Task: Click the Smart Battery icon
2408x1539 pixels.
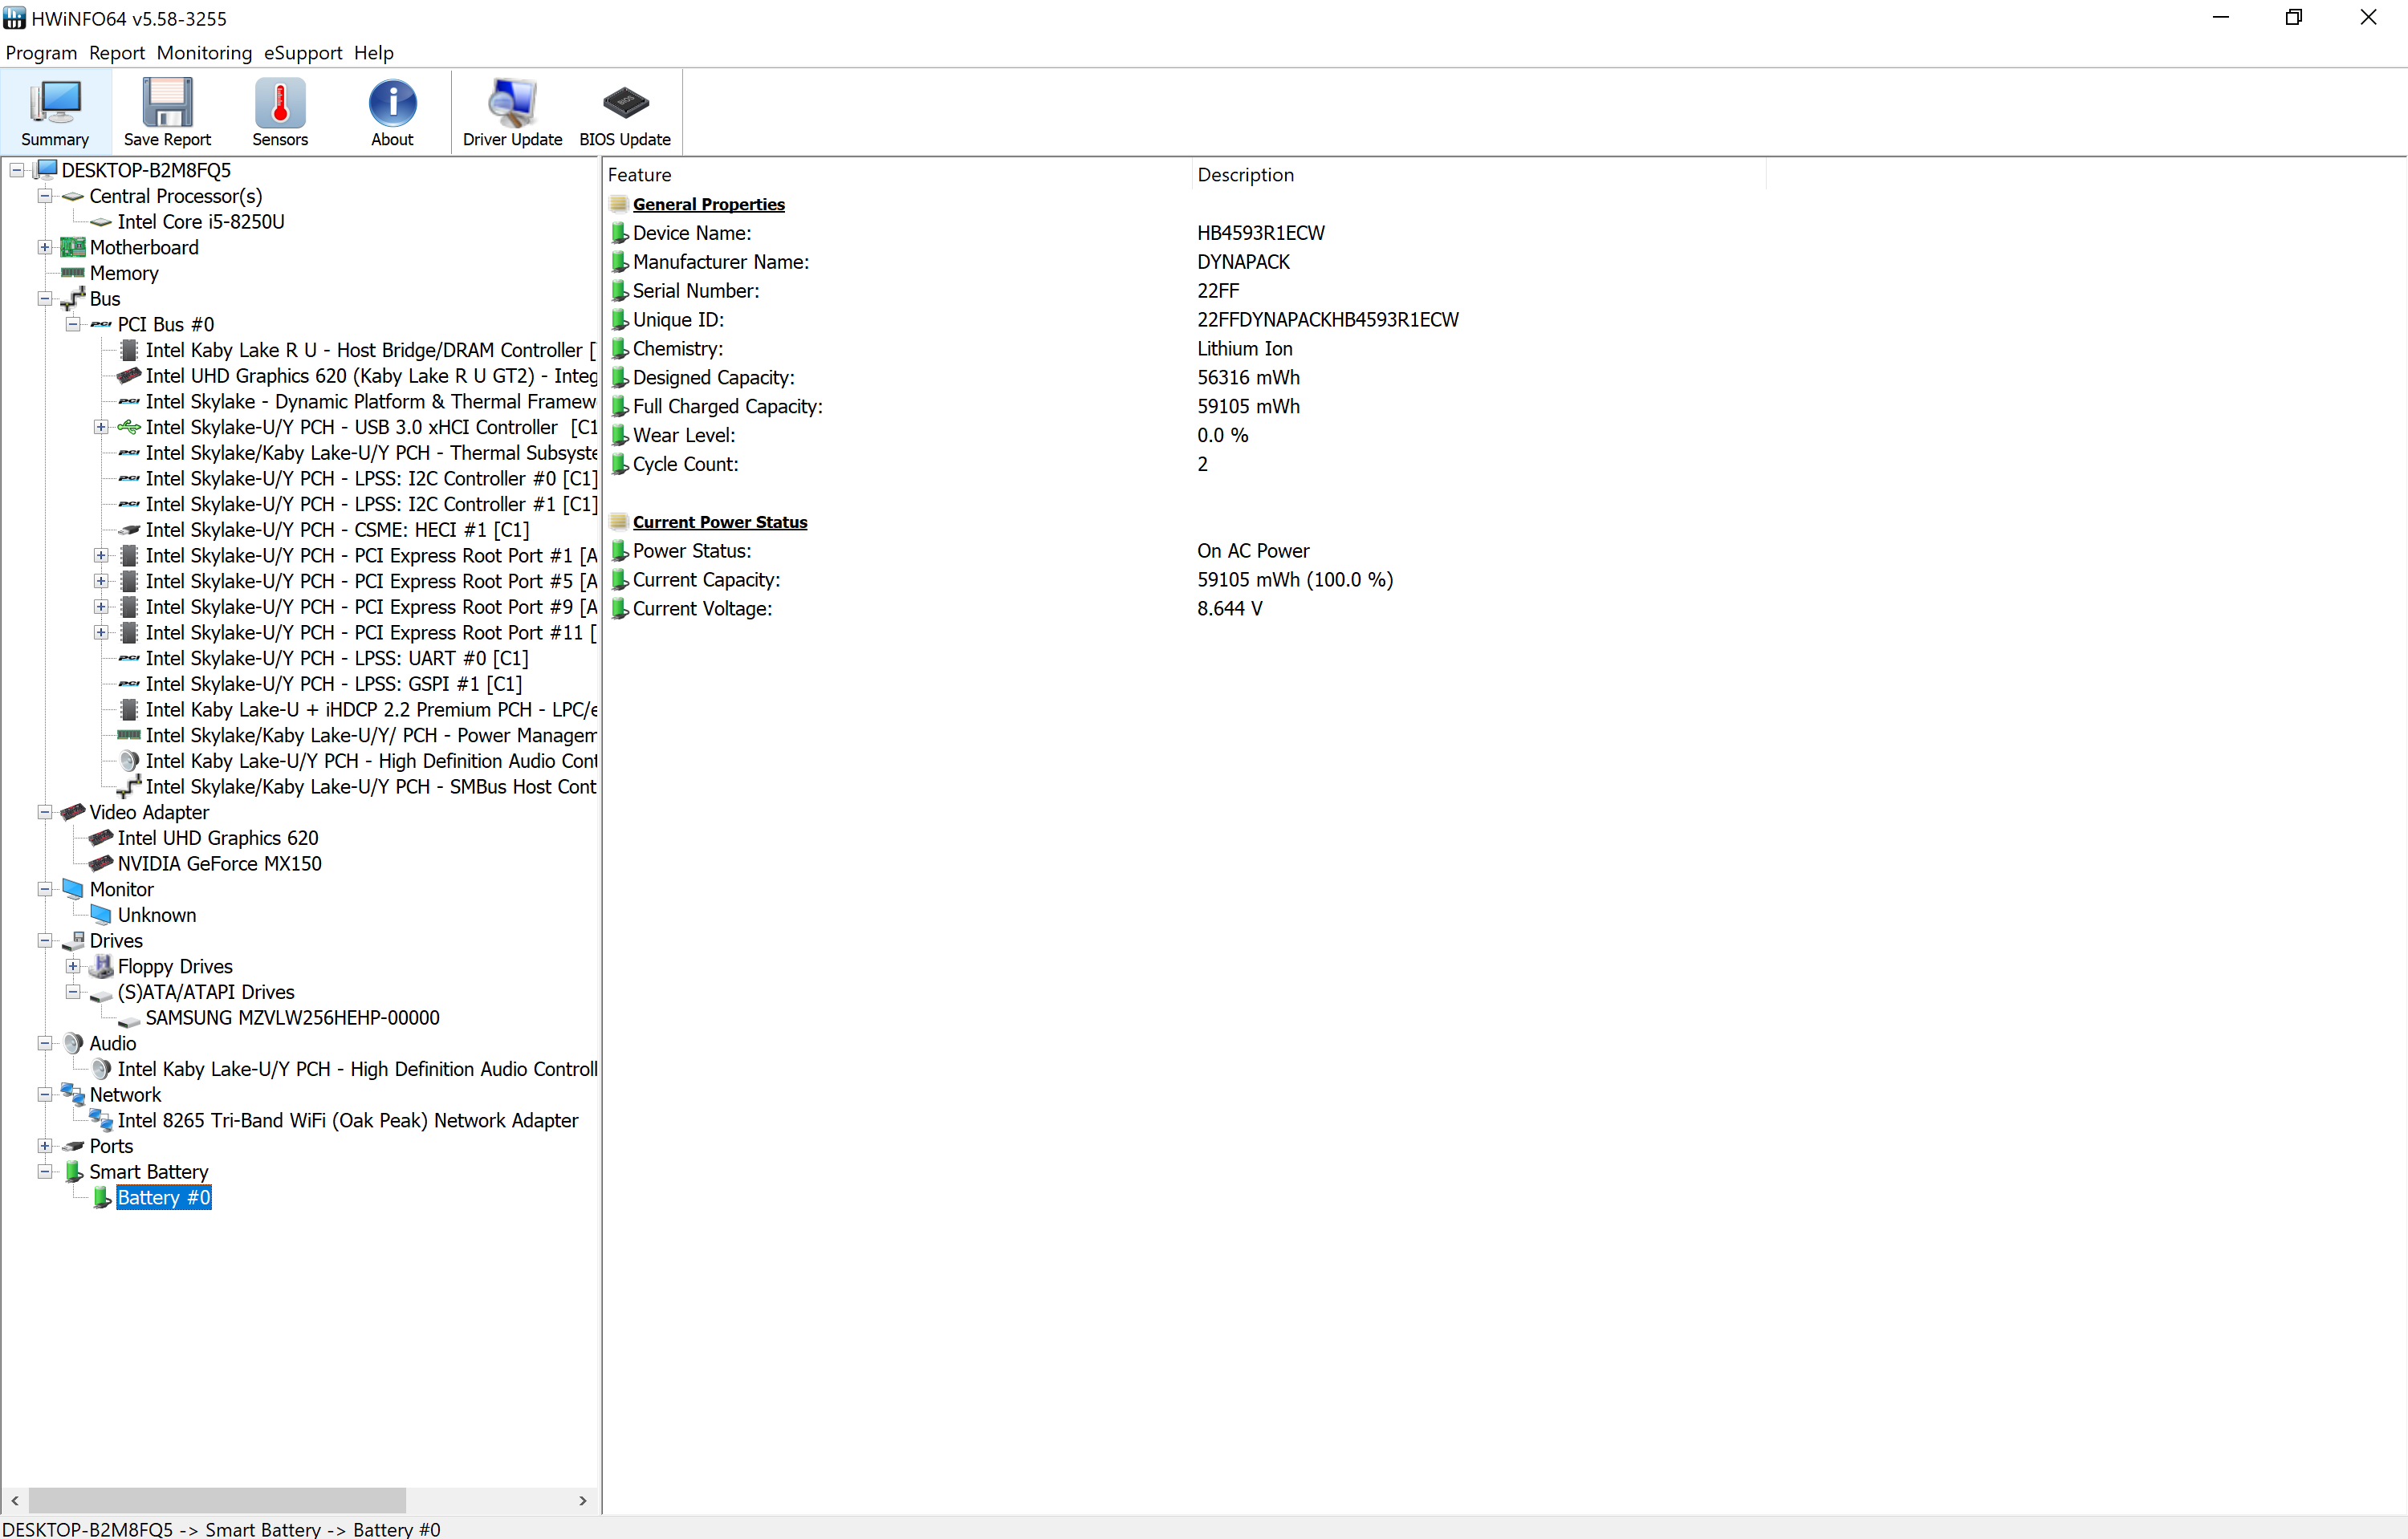Action: [73, 1172]
